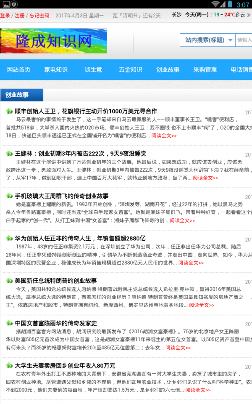252x404 pixels.
Task: Click the 登录 link
Action: (x=5, y=16)
